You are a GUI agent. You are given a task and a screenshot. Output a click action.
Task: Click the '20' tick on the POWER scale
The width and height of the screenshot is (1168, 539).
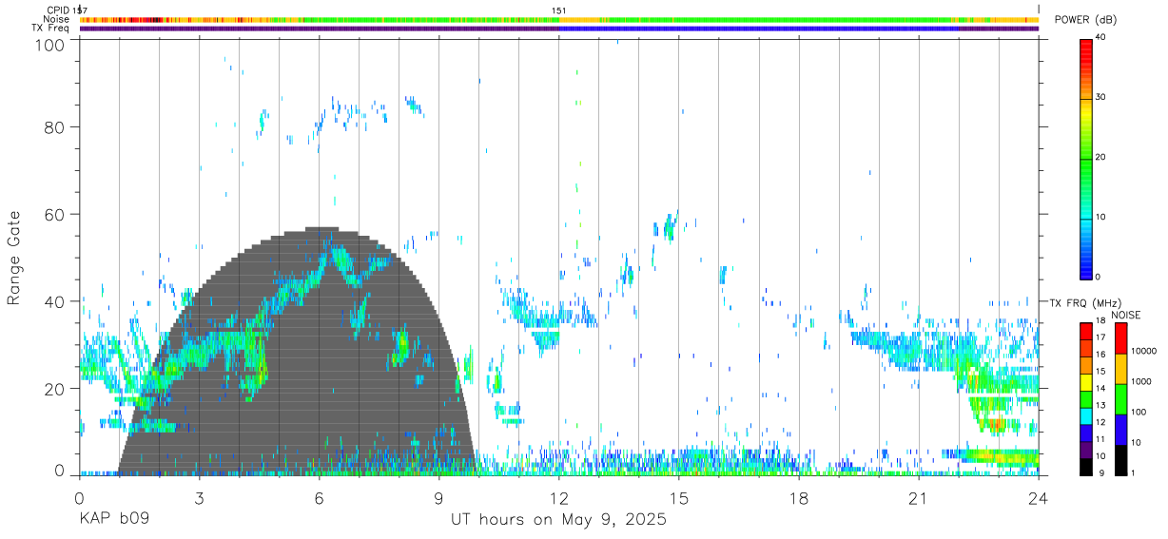coord(1101,158)
